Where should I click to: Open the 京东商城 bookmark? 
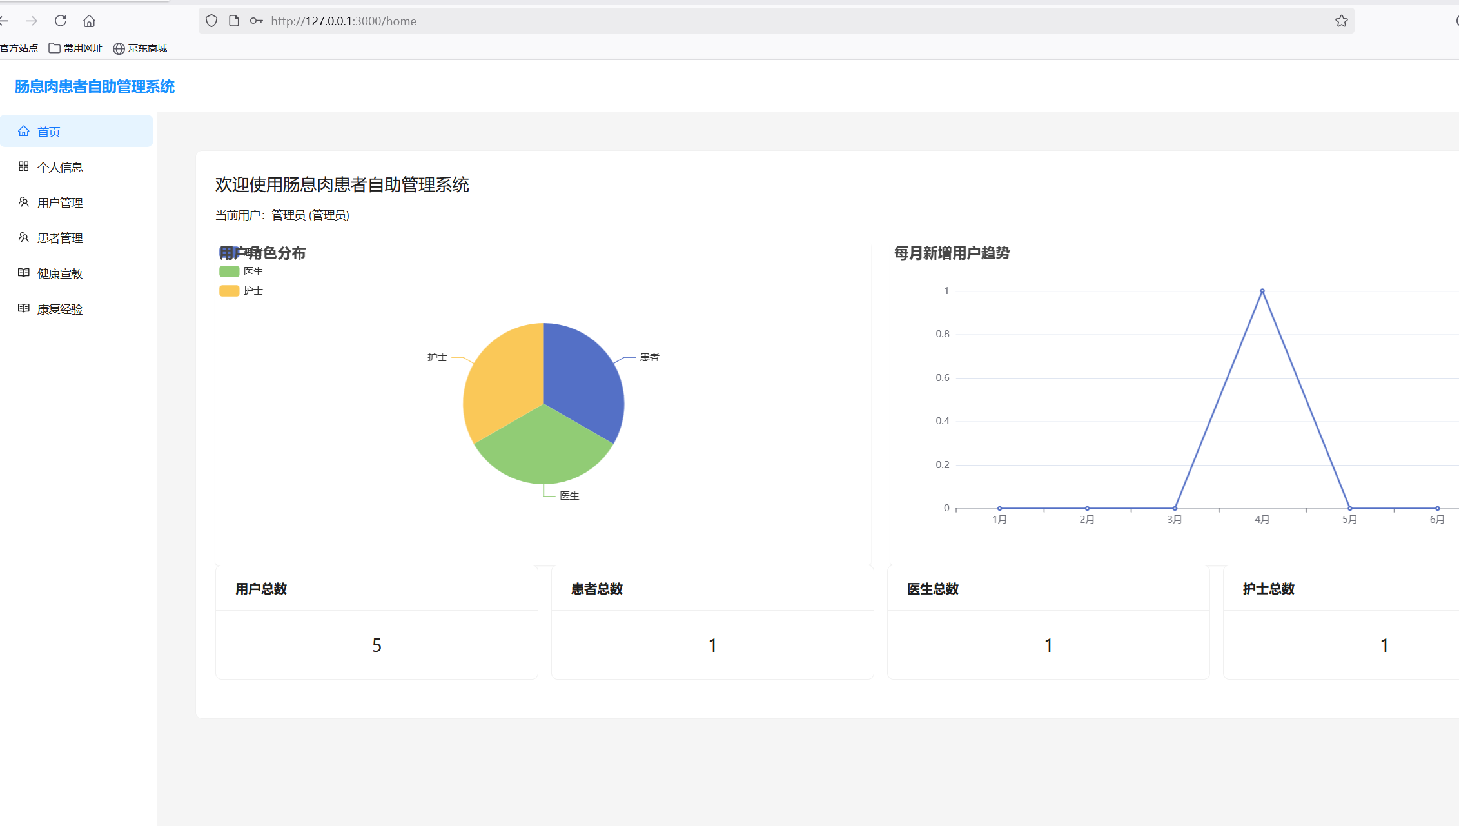click(x=140, y=48)
